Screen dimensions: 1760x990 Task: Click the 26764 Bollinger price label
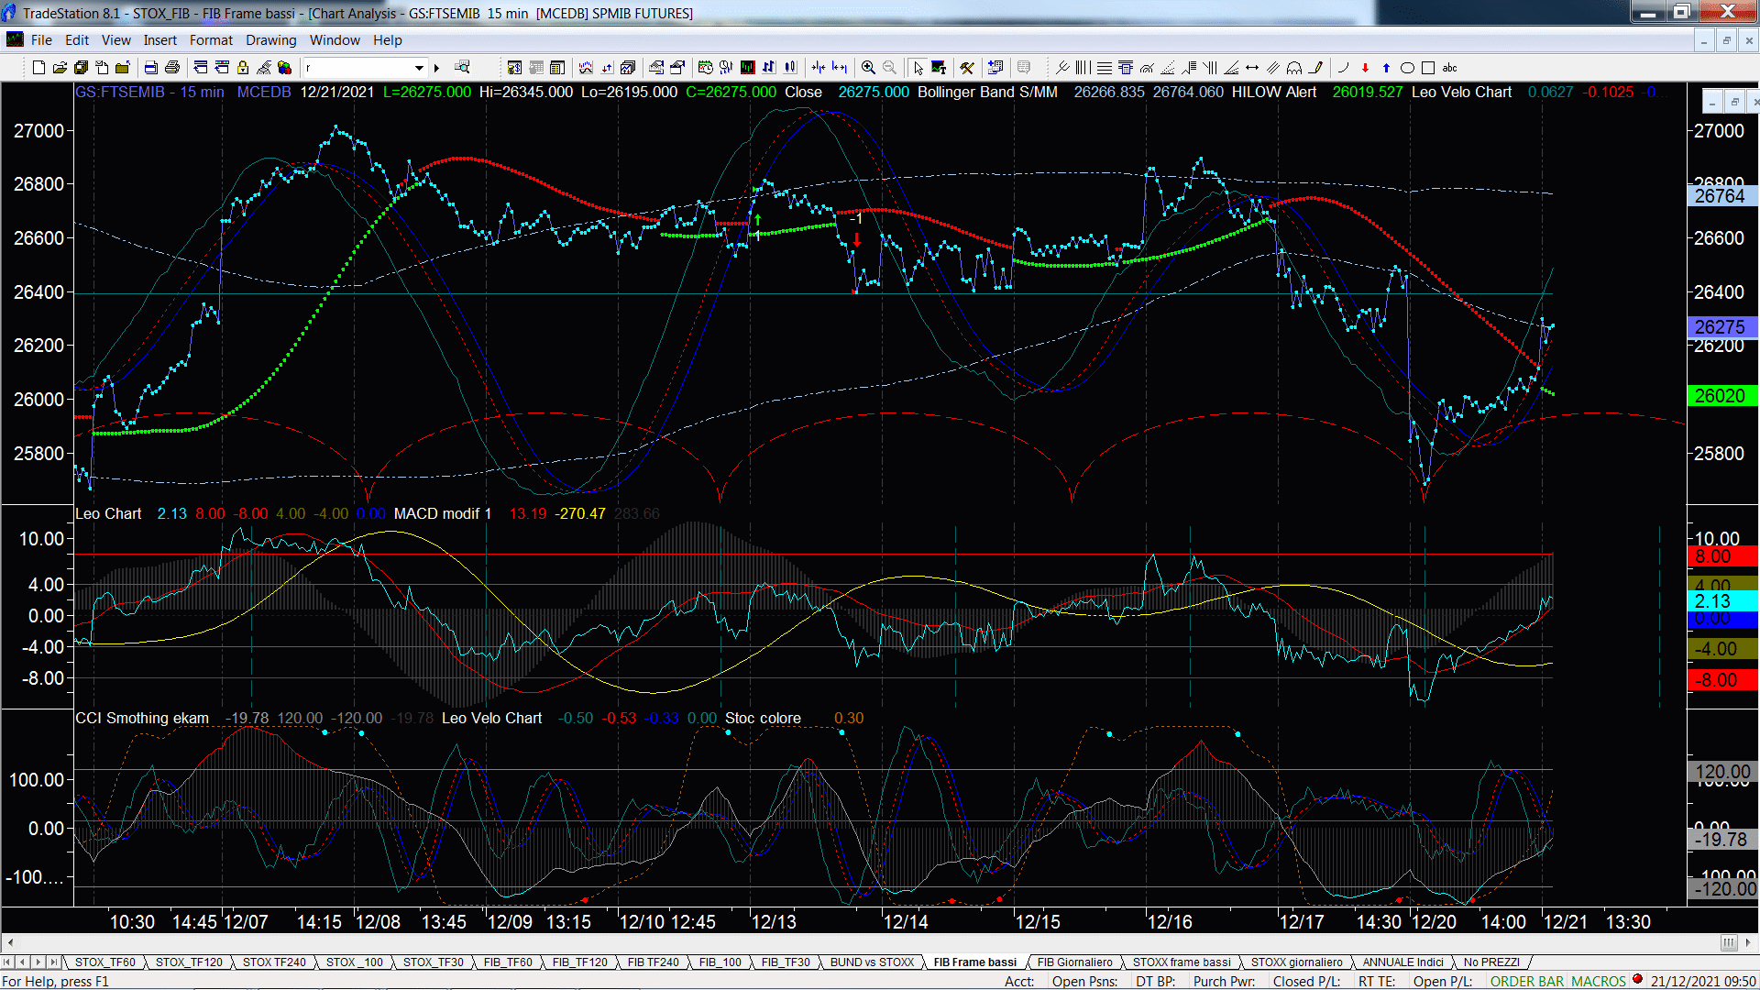pyautogui.click(x=1721, y=196)
